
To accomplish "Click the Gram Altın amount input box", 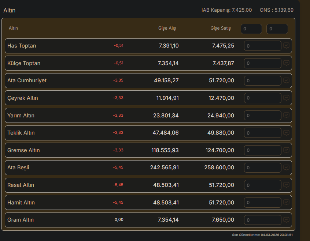I will tap(262, 220).
